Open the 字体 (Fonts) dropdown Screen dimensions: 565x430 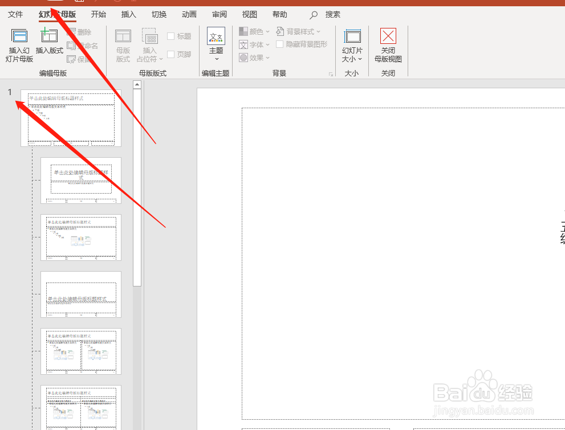[x=254, y=44]
